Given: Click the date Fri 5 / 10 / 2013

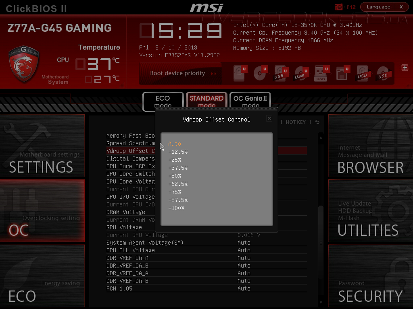Looking at the screenshot, I should tap(168, 47).
